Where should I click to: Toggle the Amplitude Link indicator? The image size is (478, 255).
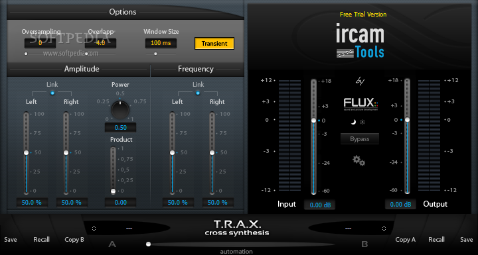tap(52, 93)
